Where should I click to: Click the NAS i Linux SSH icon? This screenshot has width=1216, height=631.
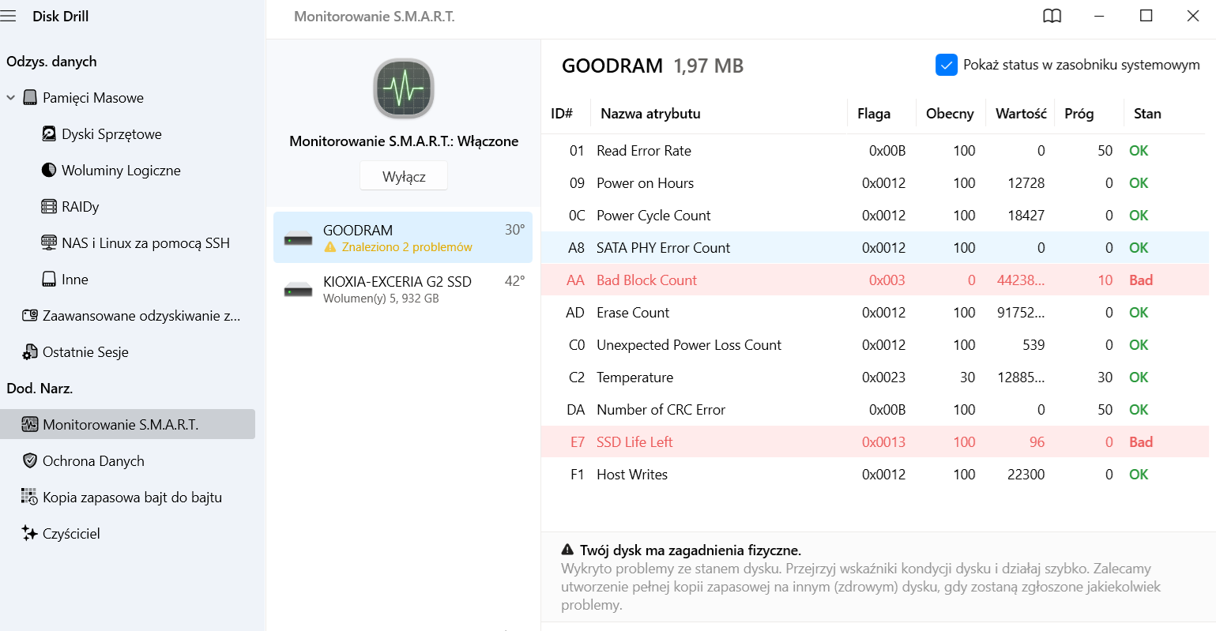[x=49, y=243]
